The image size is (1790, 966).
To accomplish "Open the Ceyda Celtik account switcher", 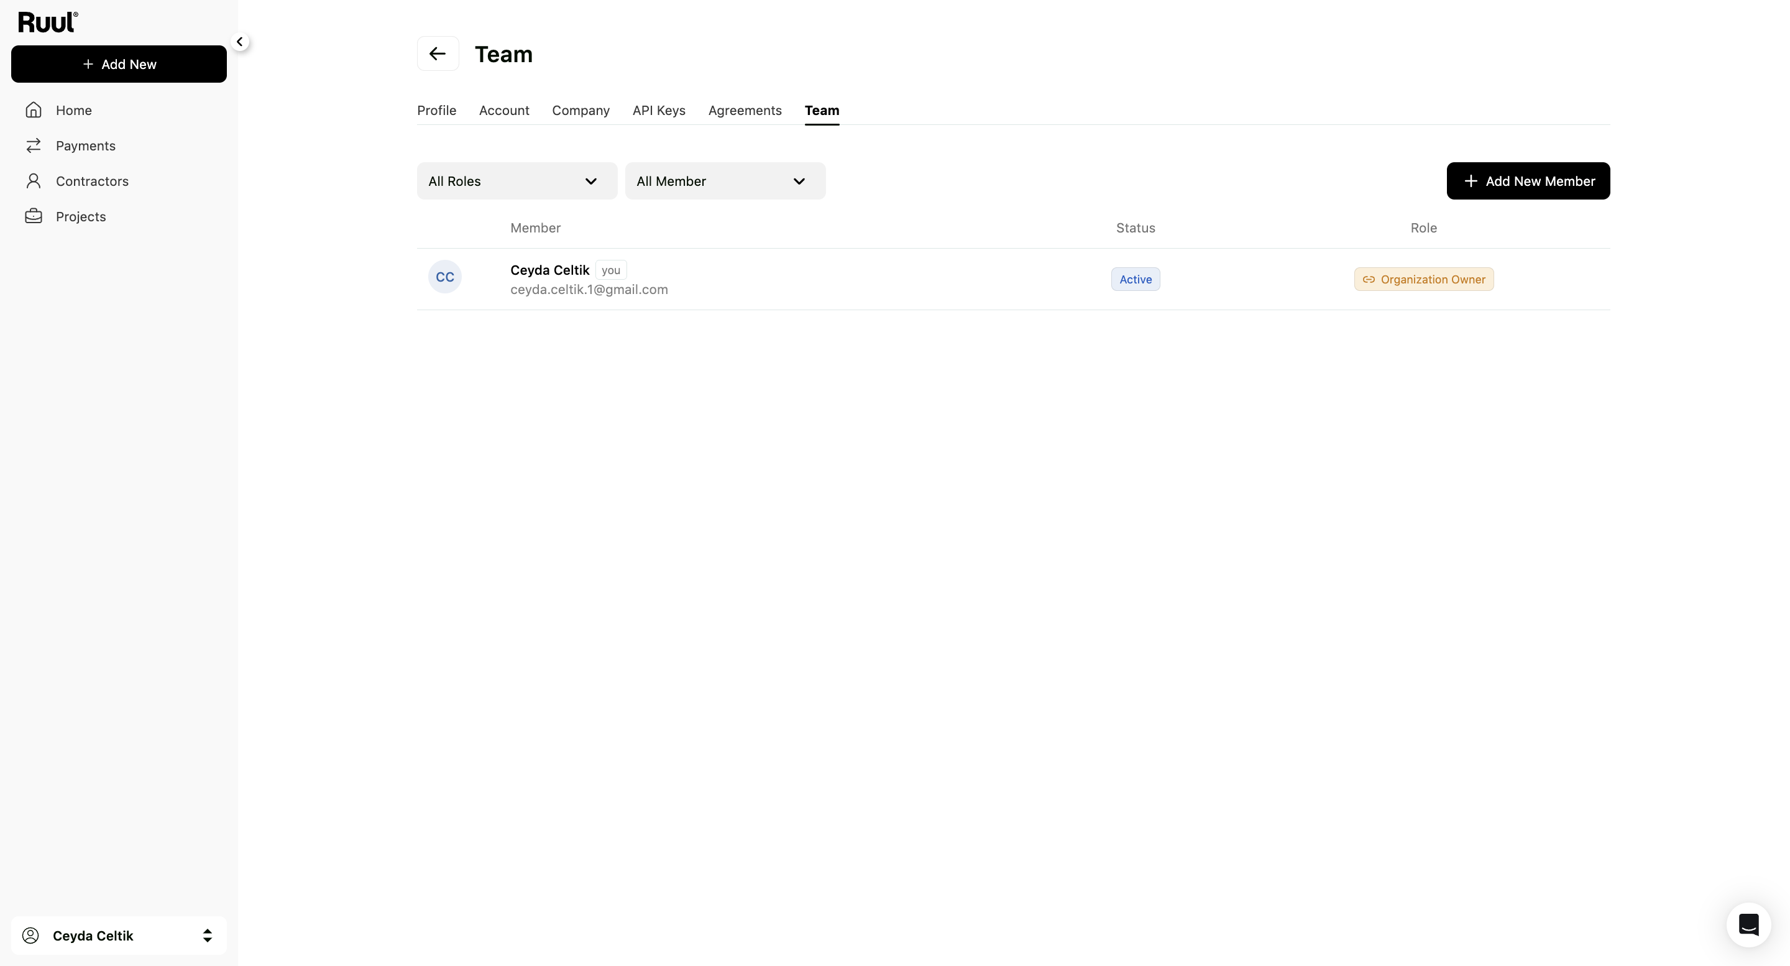I will pyautogui.click(x=119, y=936).
